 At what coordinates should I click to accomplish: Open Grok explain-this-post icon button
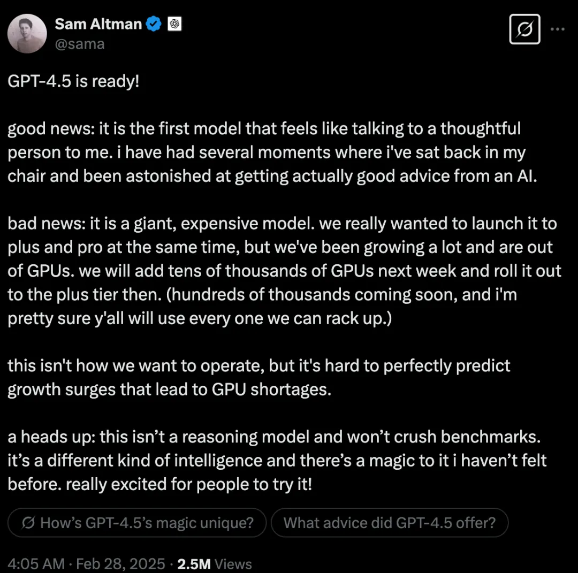point(524,29)
